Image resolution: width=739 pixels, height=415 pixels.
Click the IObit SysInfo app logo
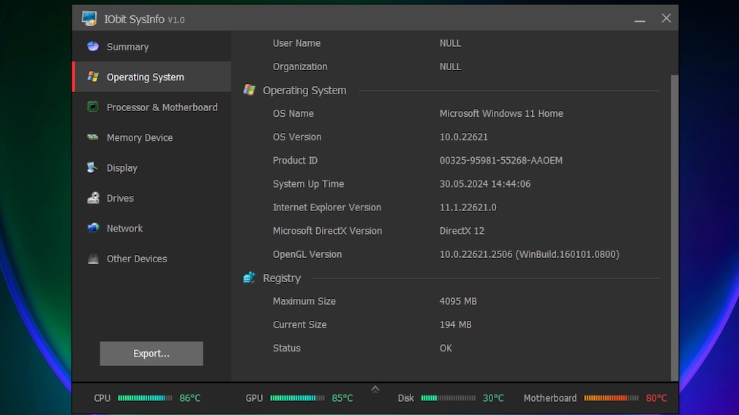pos(89,19)
